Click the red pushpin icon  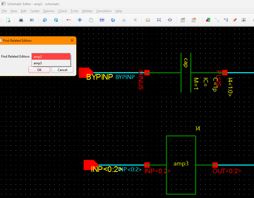point(235,20)
